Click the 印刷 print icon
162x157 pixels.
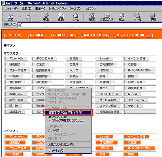tap(153, 15)
